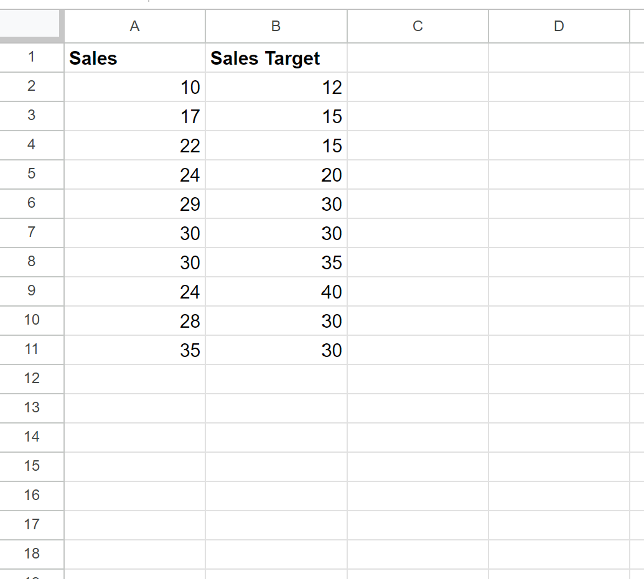
Task: Click cell A6 containing 29
Action: 135,204
